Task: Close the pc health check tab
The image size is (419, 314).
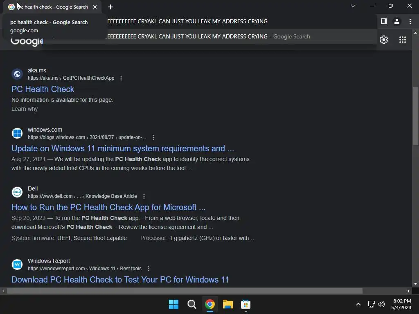Action: click(x=95, y=7)
